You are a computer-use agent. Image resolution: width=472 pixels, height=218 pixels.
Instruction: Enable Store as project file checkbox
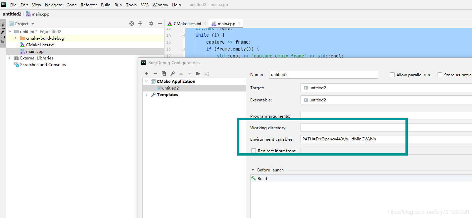point(440,75)
